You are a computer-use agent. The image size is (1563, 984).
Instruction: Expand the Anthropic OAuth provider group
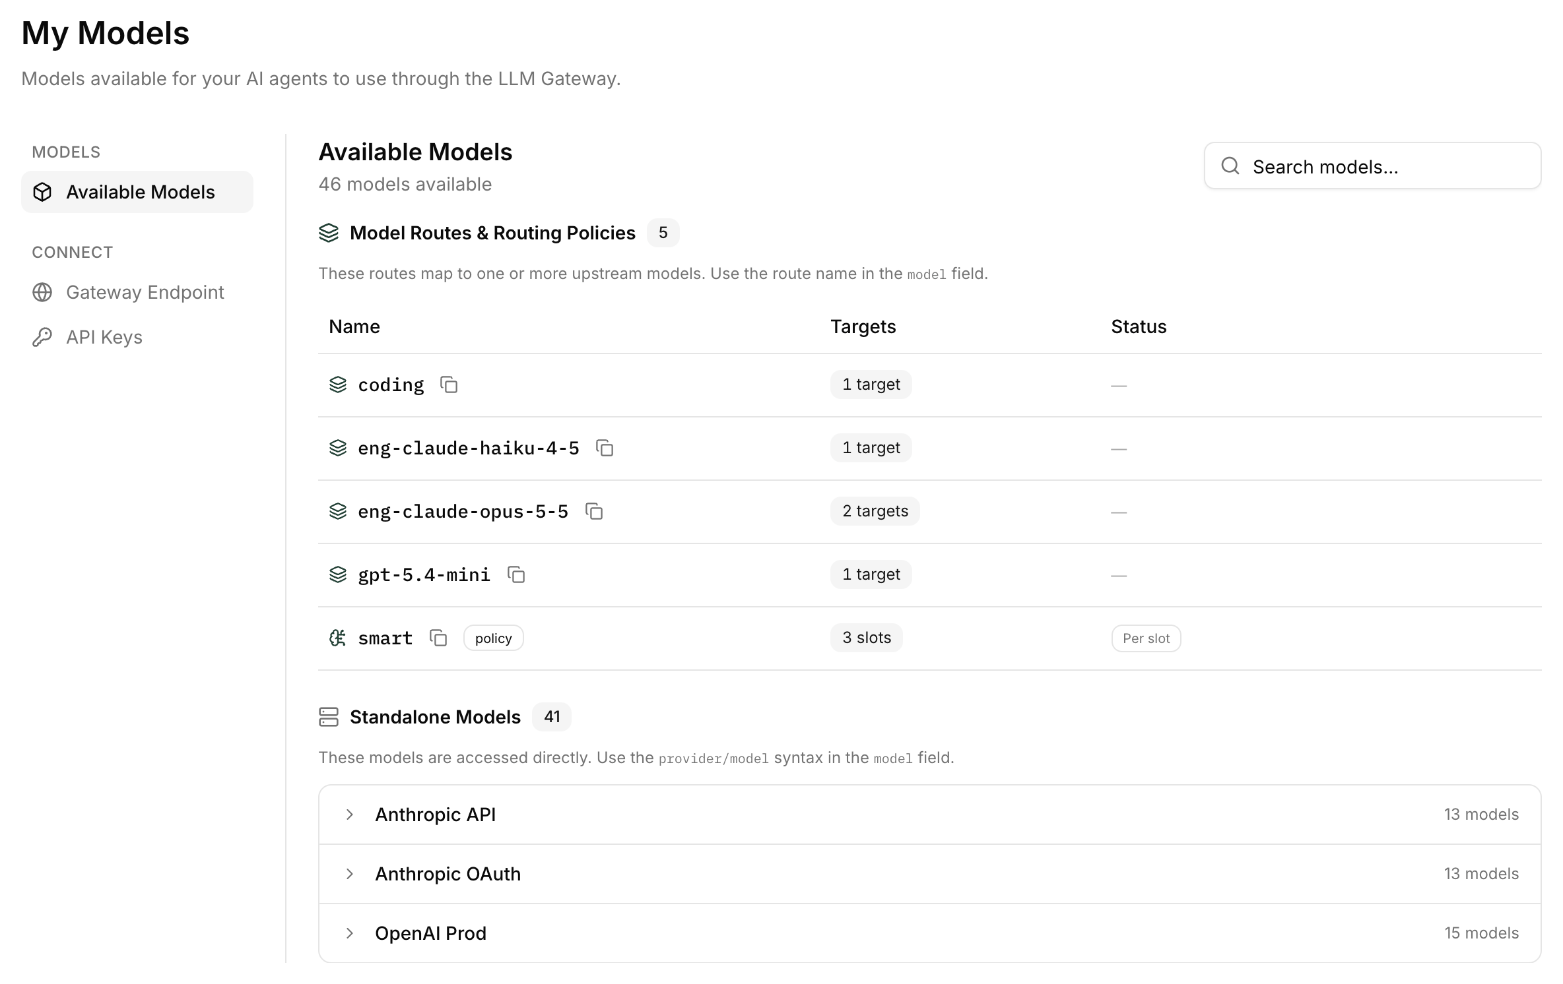click(x=930, y=874)
